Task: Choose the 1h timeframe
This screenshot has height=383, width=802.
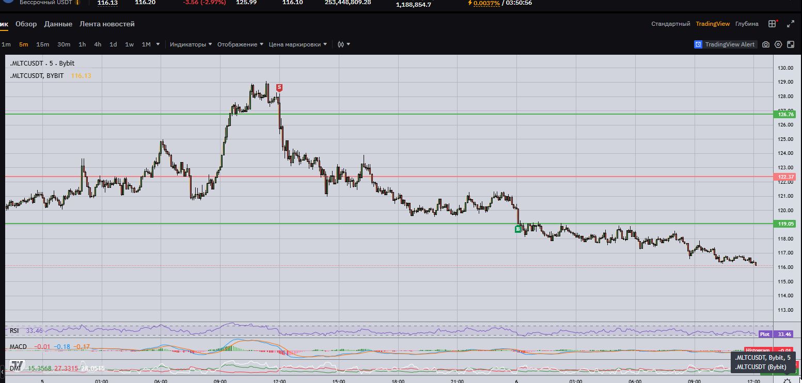Action: (82, 44)
